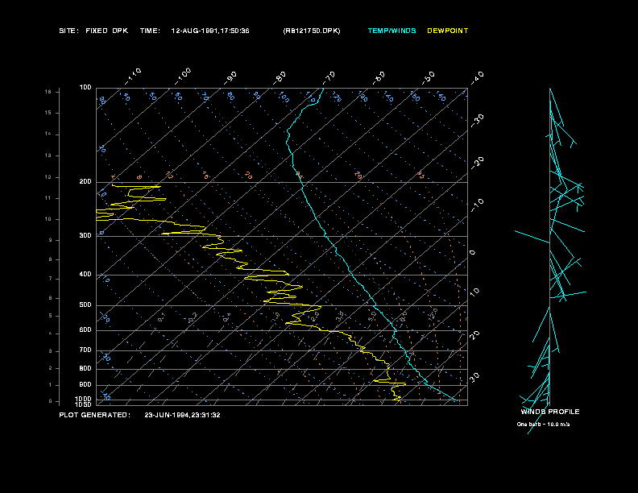Click the '5' height axis tick label
This screenshot has height=493, width=638.
coord(51,316)
